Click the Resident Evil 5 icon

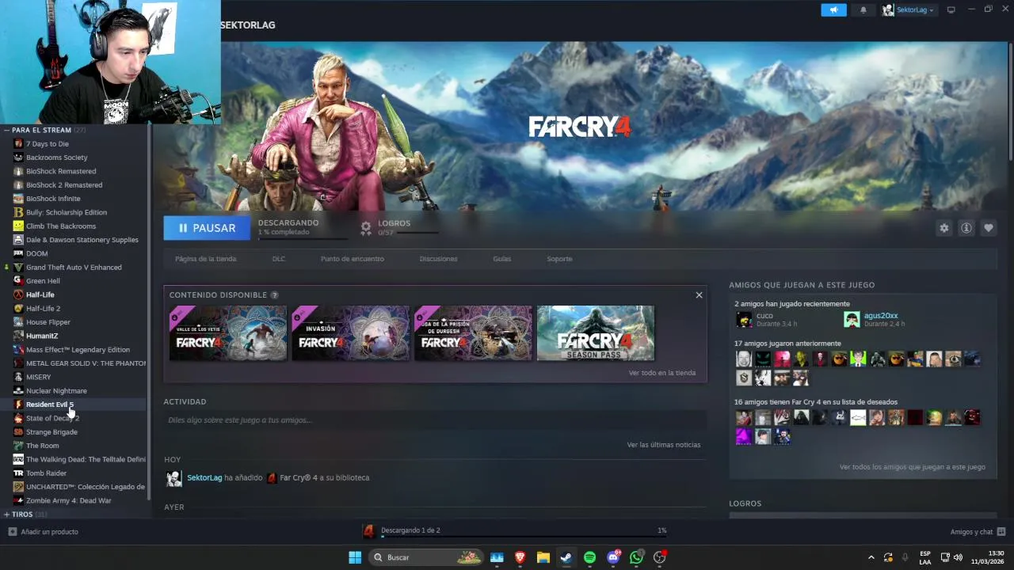click(x=18, y=405)
